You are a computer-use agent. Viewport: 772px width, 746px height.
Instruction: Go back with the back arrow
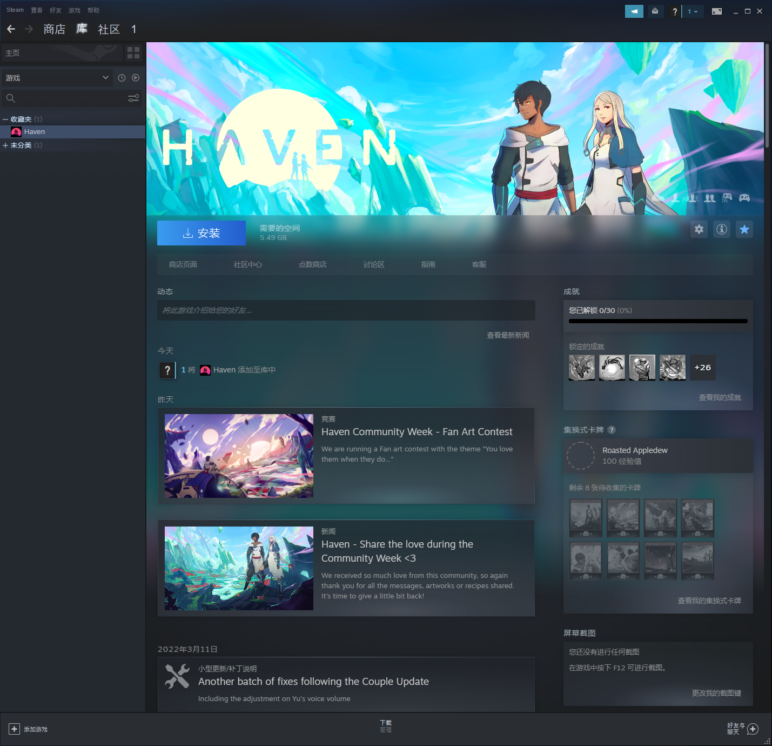11,29
